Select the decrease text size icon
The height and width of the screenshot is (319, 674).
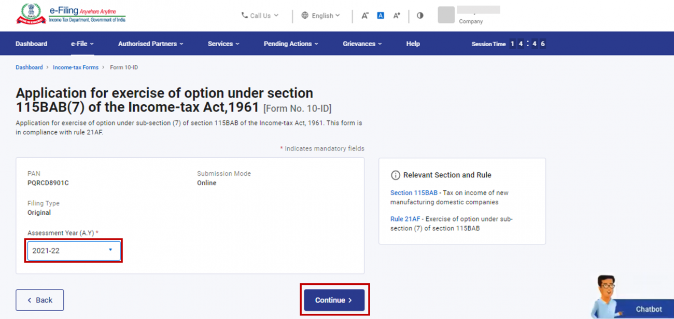365,16
